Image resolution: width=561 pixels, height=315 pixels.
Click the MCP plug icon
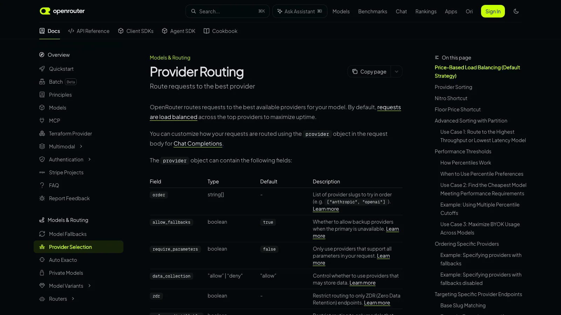point(42,120)
